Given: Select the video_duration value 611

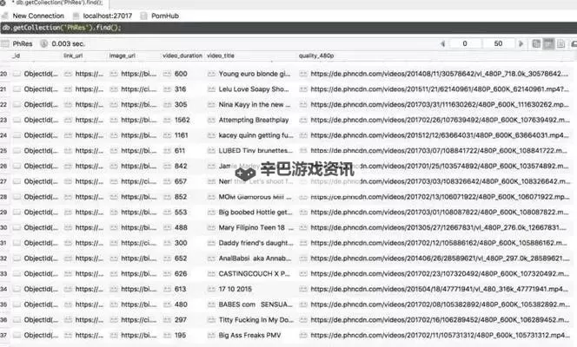Looking at the screenshot, I should [180, 151].
